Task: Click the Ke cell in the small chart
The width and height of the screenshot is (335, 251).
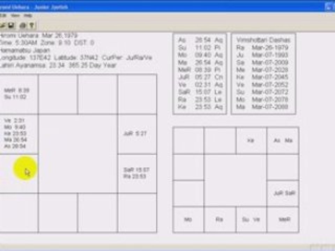Action: click(252, 140)
